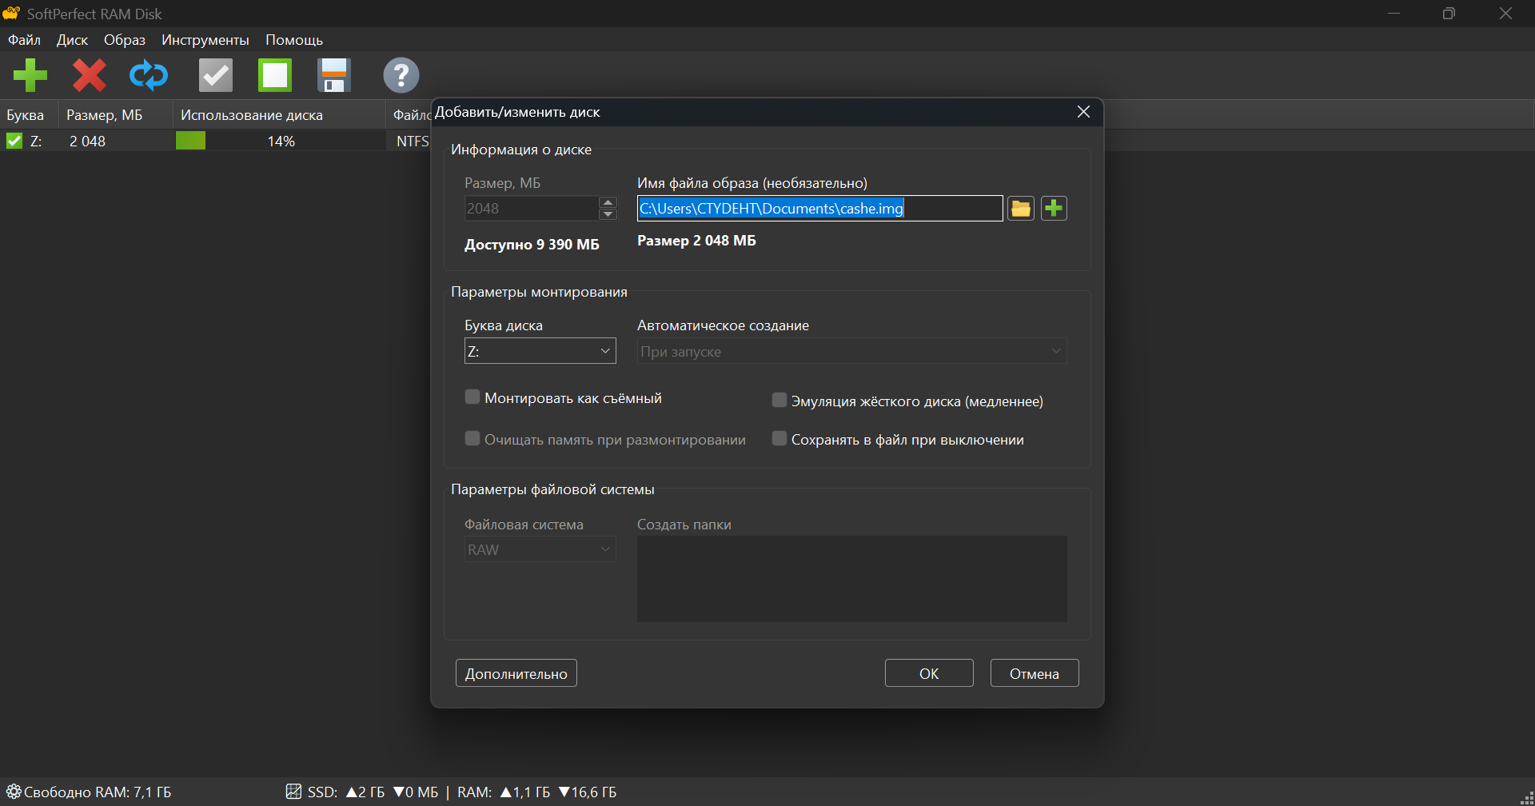
Task: Restore the main window size
Action: pyautogui.click(x=1449, y=14)
